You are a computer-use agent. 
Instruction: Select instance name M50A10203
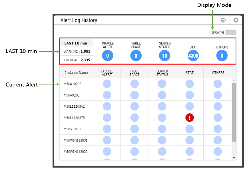pyautogui.click(x=73, y=84)
